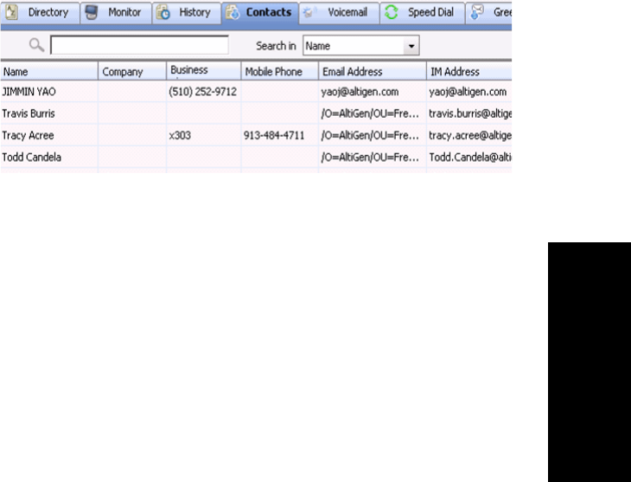Click email yaoj@altigen.com in Email Address column

[360, 92]
